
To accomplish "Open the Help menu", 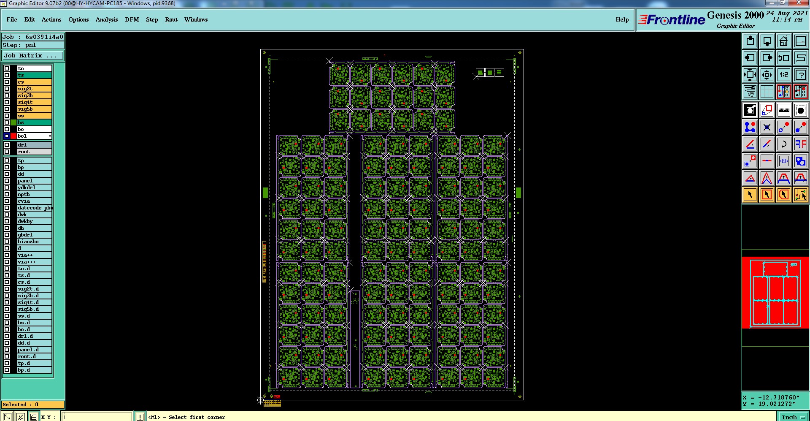I will point(622,19).
